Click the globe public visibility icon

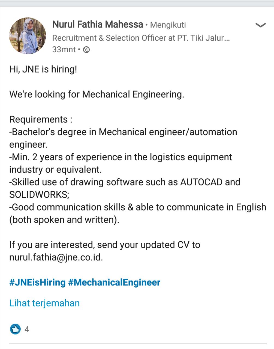tap(86, 50)
